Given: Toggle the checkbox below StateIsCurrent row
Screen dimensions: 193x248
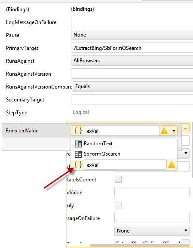Looking at the screenshot, I should [118, 205].
